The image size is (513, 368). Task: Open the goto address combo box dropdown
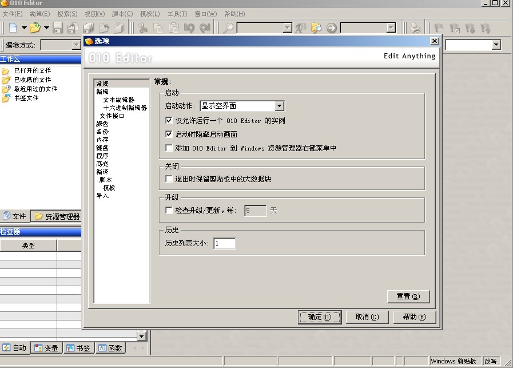391,28
